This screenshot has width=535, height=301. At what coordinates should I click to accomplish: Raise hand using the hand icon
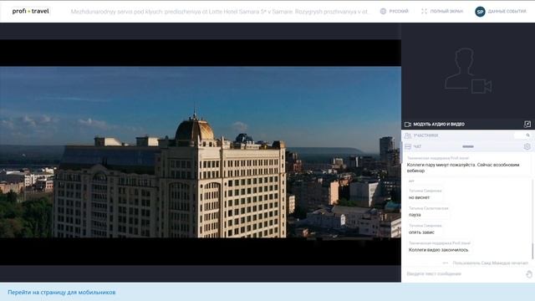click(529, 274)
